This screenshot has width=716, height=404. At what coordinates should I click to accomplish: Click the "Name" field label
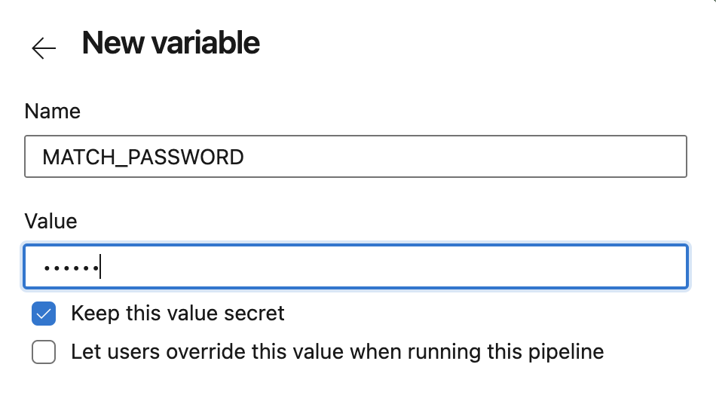[52, 112]
